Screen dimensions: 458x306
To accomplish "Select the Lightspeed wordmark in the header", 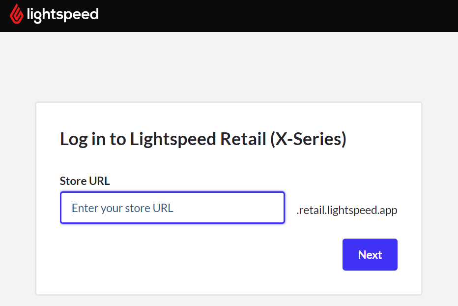I will pyautogui.click(x=63, y=15).
